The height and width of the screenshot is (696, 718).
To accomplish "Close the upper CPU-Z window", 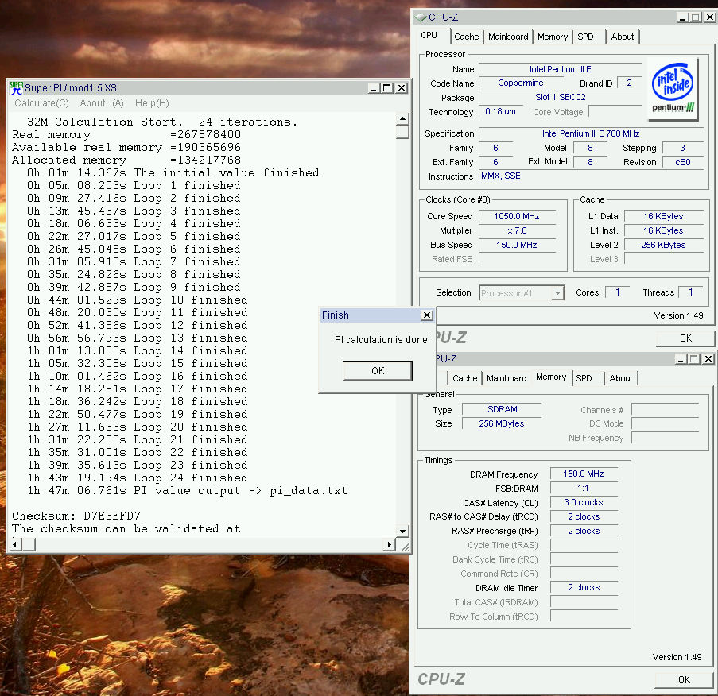I will (709, 17).
